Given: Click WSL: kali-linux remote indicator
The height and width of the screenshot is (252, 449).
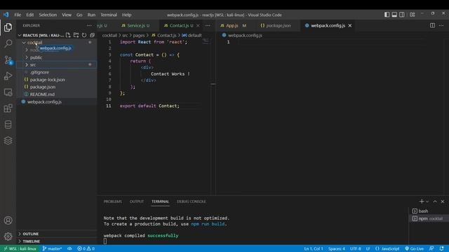Looking at the screenshot, I should point(20,248).
